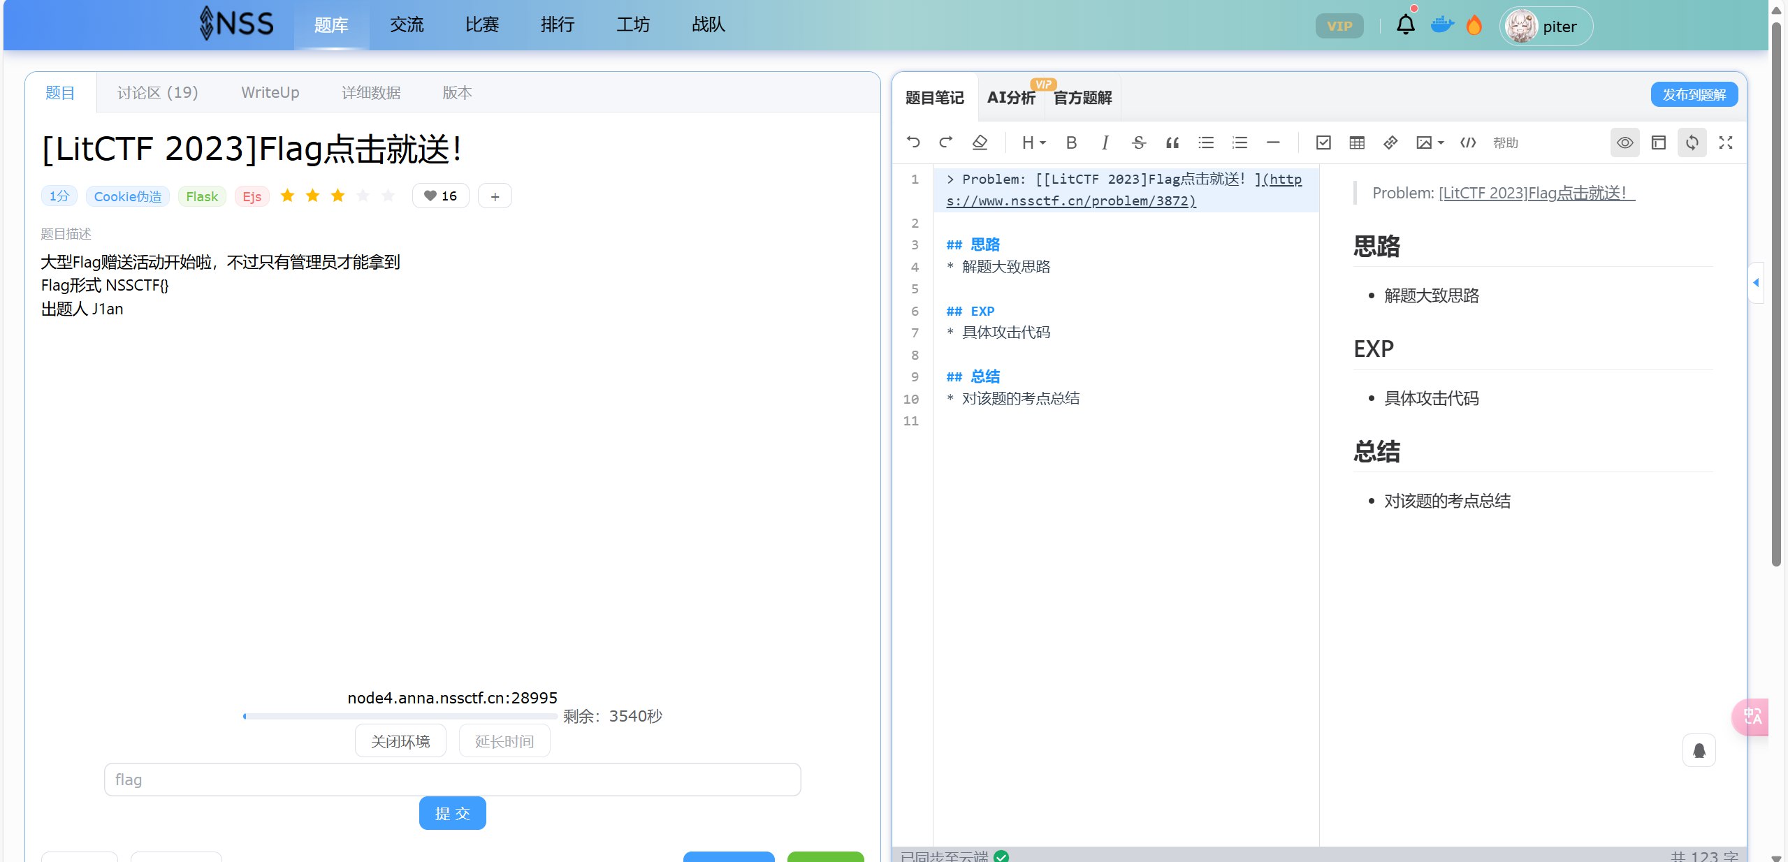Open notifications bell icon

(x=1405, y=25)
